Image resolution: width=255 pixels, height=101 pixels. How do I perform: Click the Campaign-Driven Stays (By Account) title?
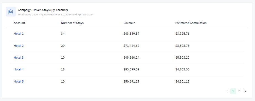pyautogui.click(x=43, y=10)
